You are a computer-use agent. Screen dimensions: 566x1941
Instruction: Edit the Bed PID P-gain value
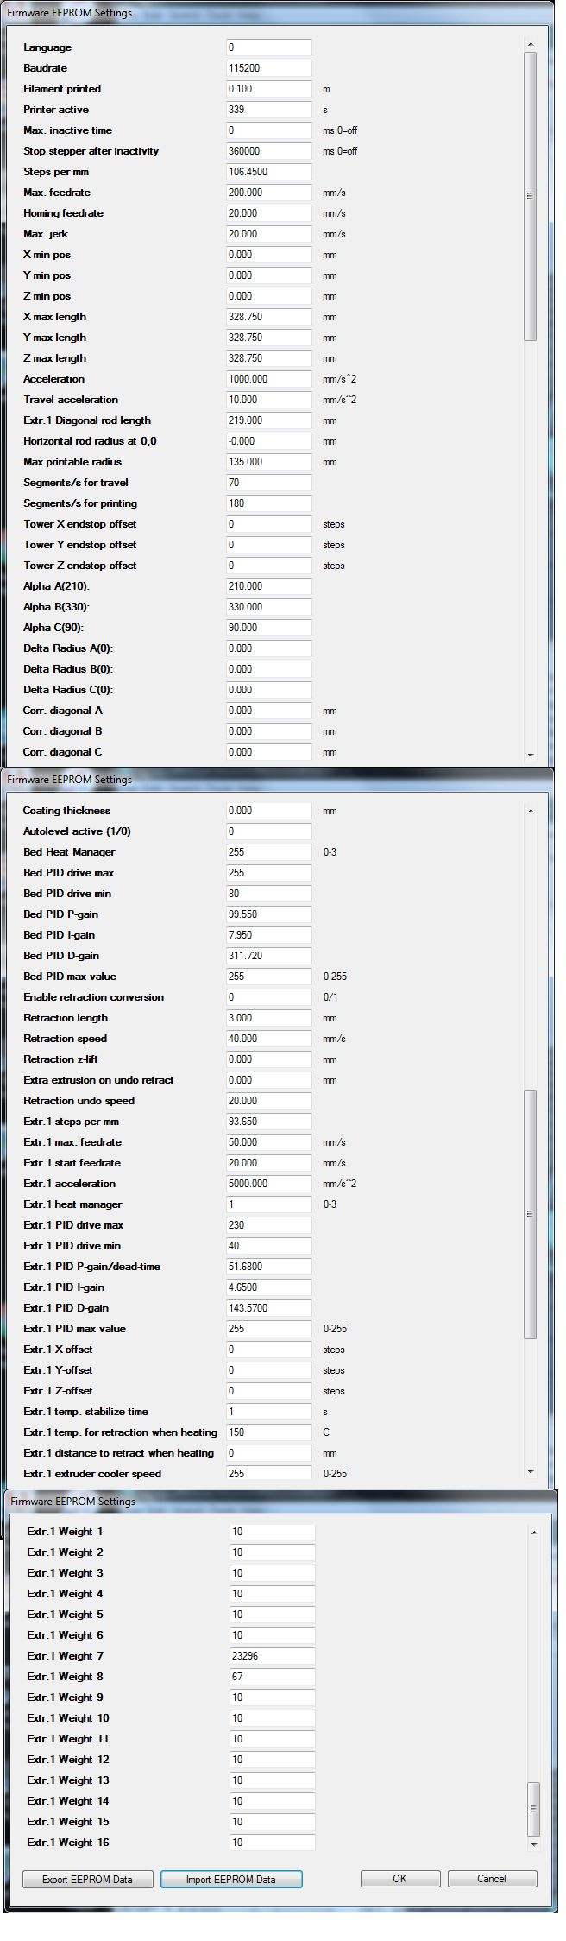click(x=268, y=914)
